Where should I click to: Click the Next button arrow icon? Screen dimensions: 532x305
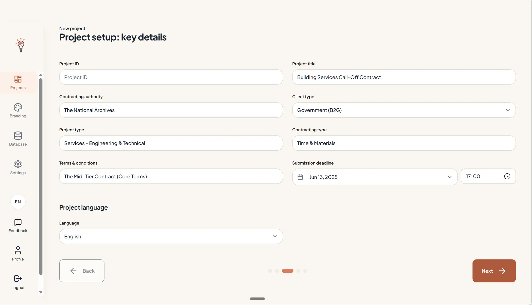[502, 271]
